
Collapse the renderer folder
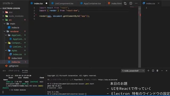click(5, 31)
